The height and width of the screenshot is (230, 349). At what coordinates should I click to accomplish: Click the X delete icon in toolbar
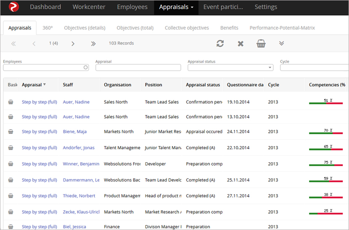tap(241, 43)
